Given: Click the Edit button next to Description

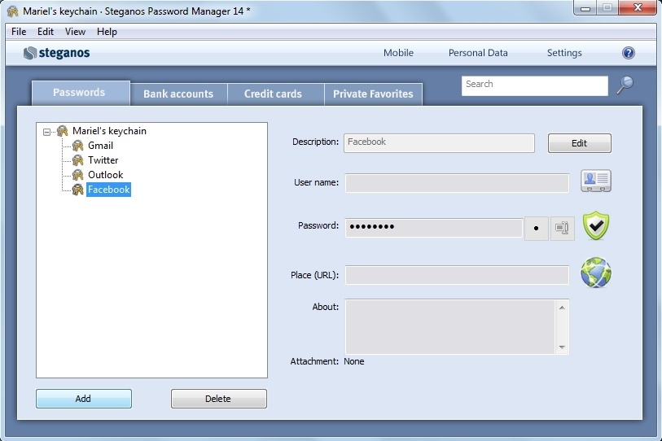Looking at the screenshot, I should [579, 143].
